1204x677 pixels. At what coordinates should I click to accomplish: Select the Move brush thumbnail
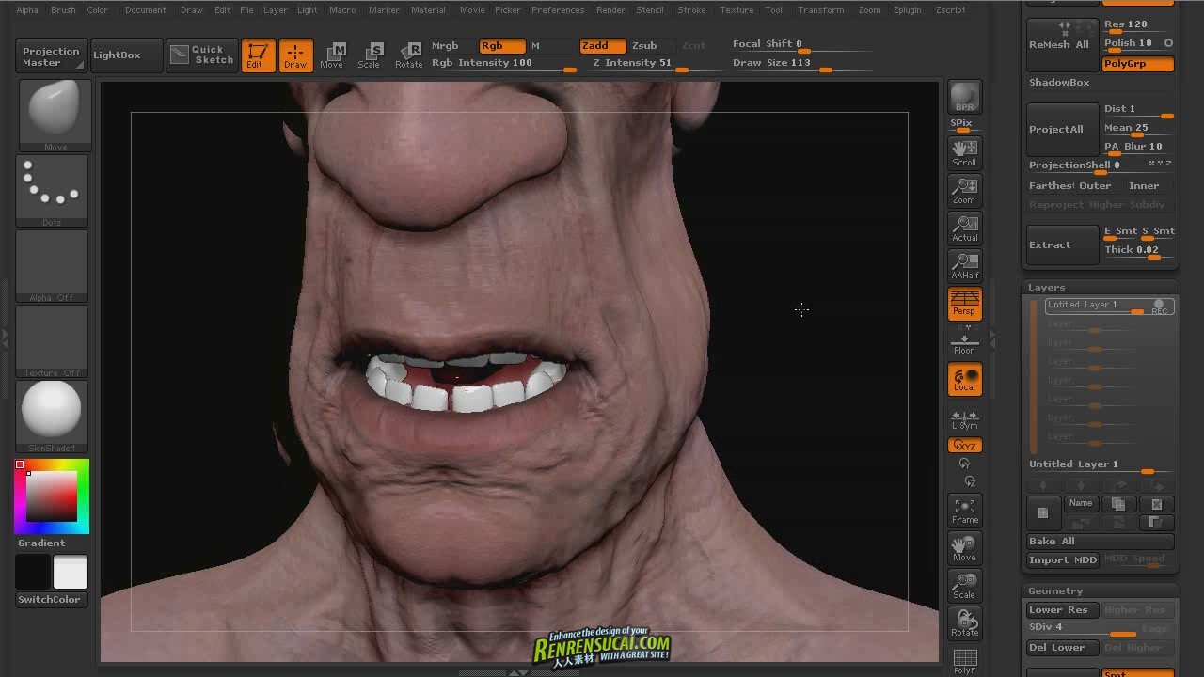(x=54, y=115)
